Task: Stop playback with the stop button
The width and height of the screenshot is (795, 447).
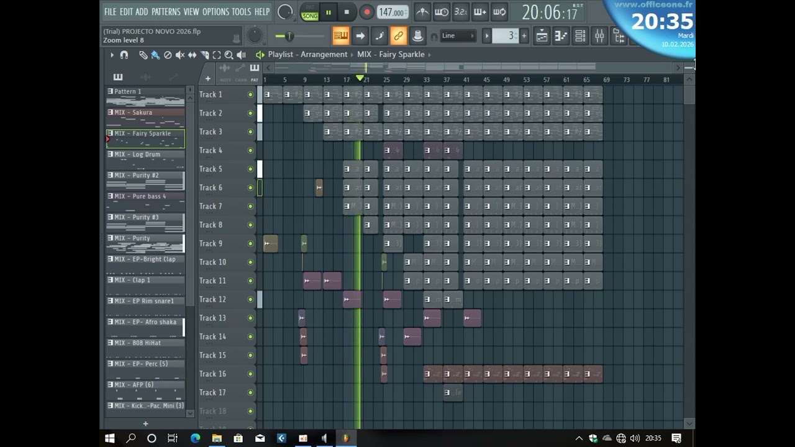Action: pyautogui.click(x=347, y=12)
